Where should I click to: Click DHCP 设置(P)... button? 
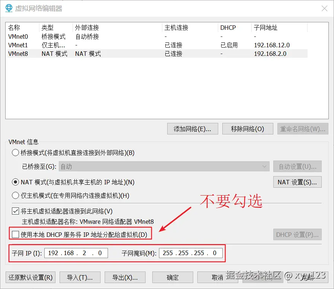(298, 234)
